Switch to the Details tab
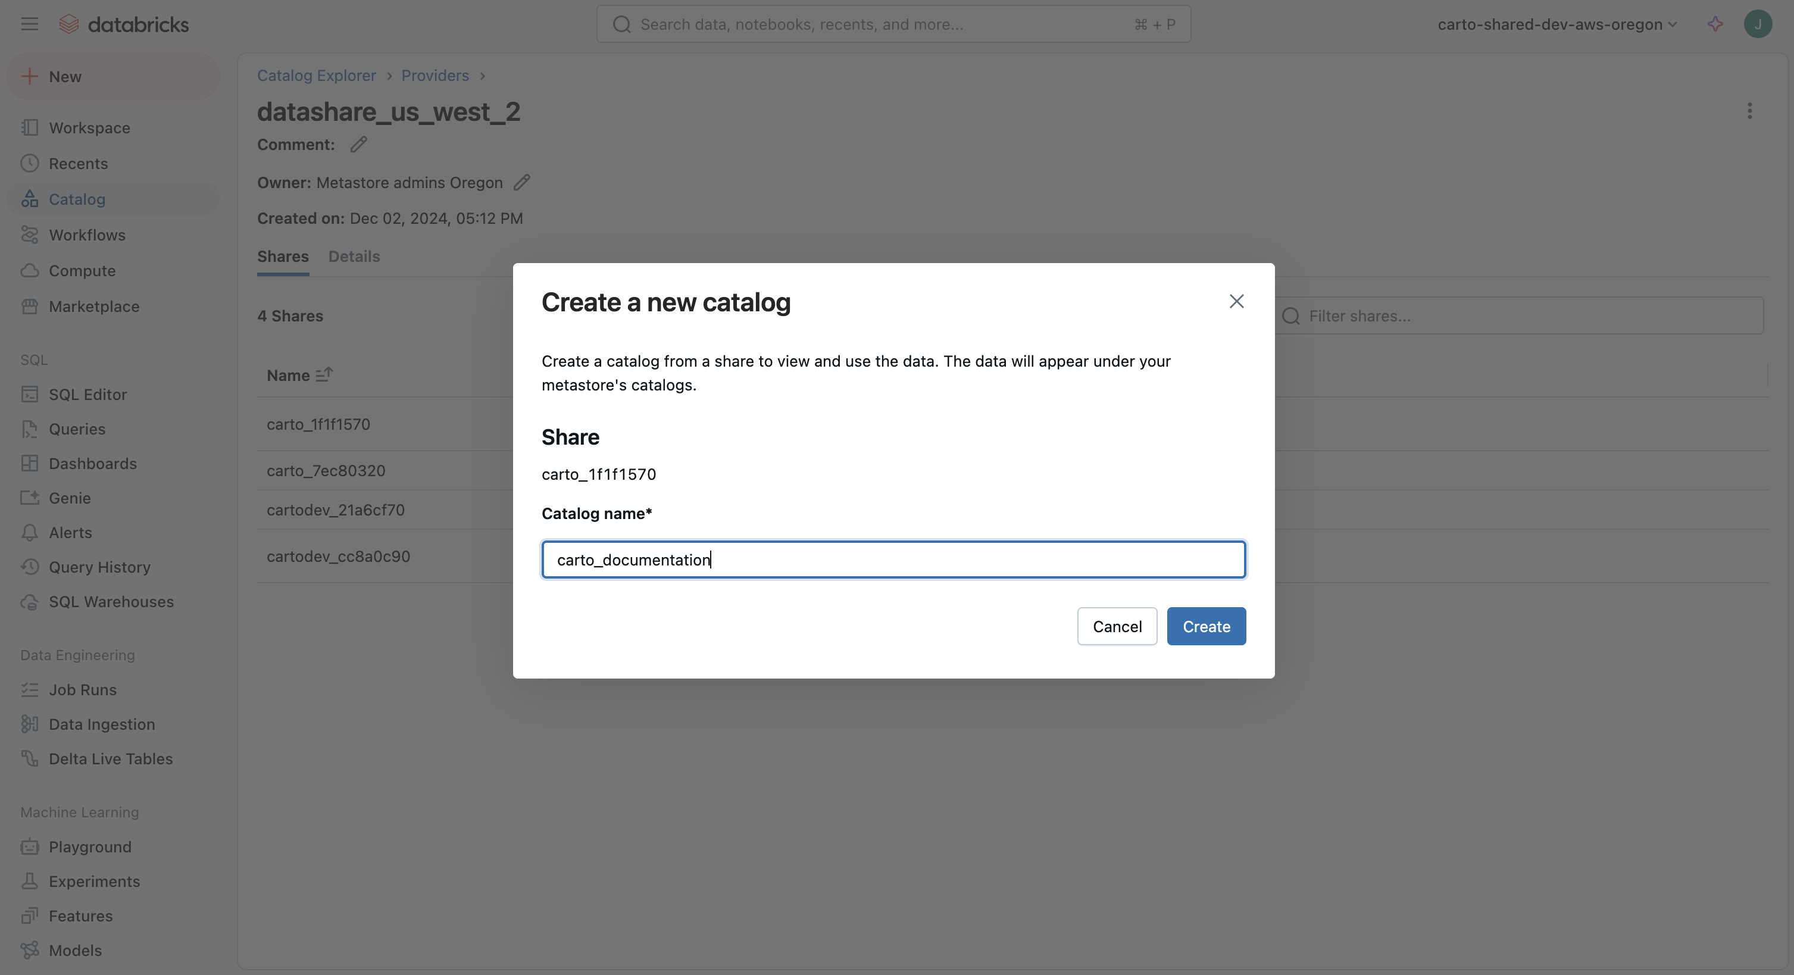This screenshot has width=1794, height=975. [x=354, y=257]
